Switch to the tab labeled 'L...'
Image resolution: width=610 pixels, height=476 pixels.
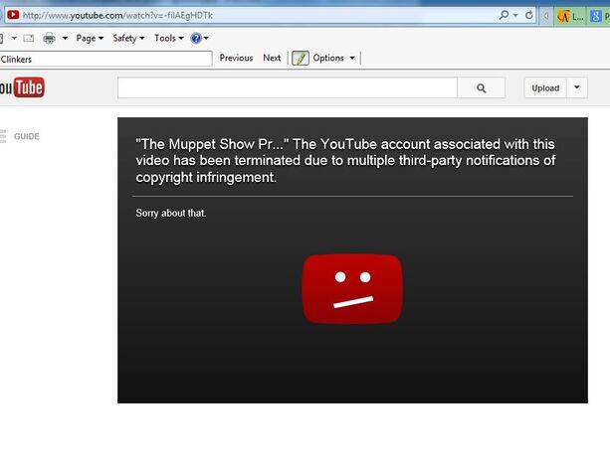570,16
